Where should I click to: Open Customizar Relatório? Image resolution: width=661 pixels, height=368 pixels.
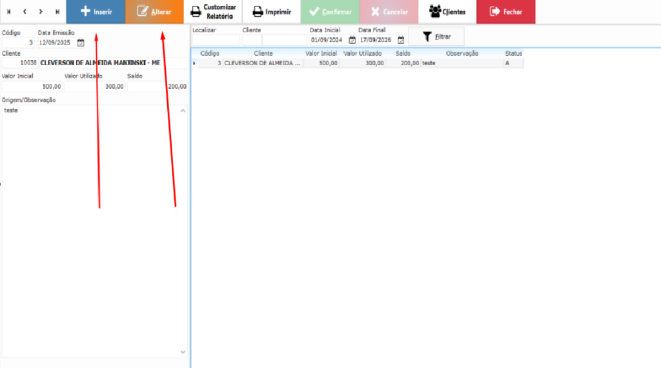click(x=213, y=12)
